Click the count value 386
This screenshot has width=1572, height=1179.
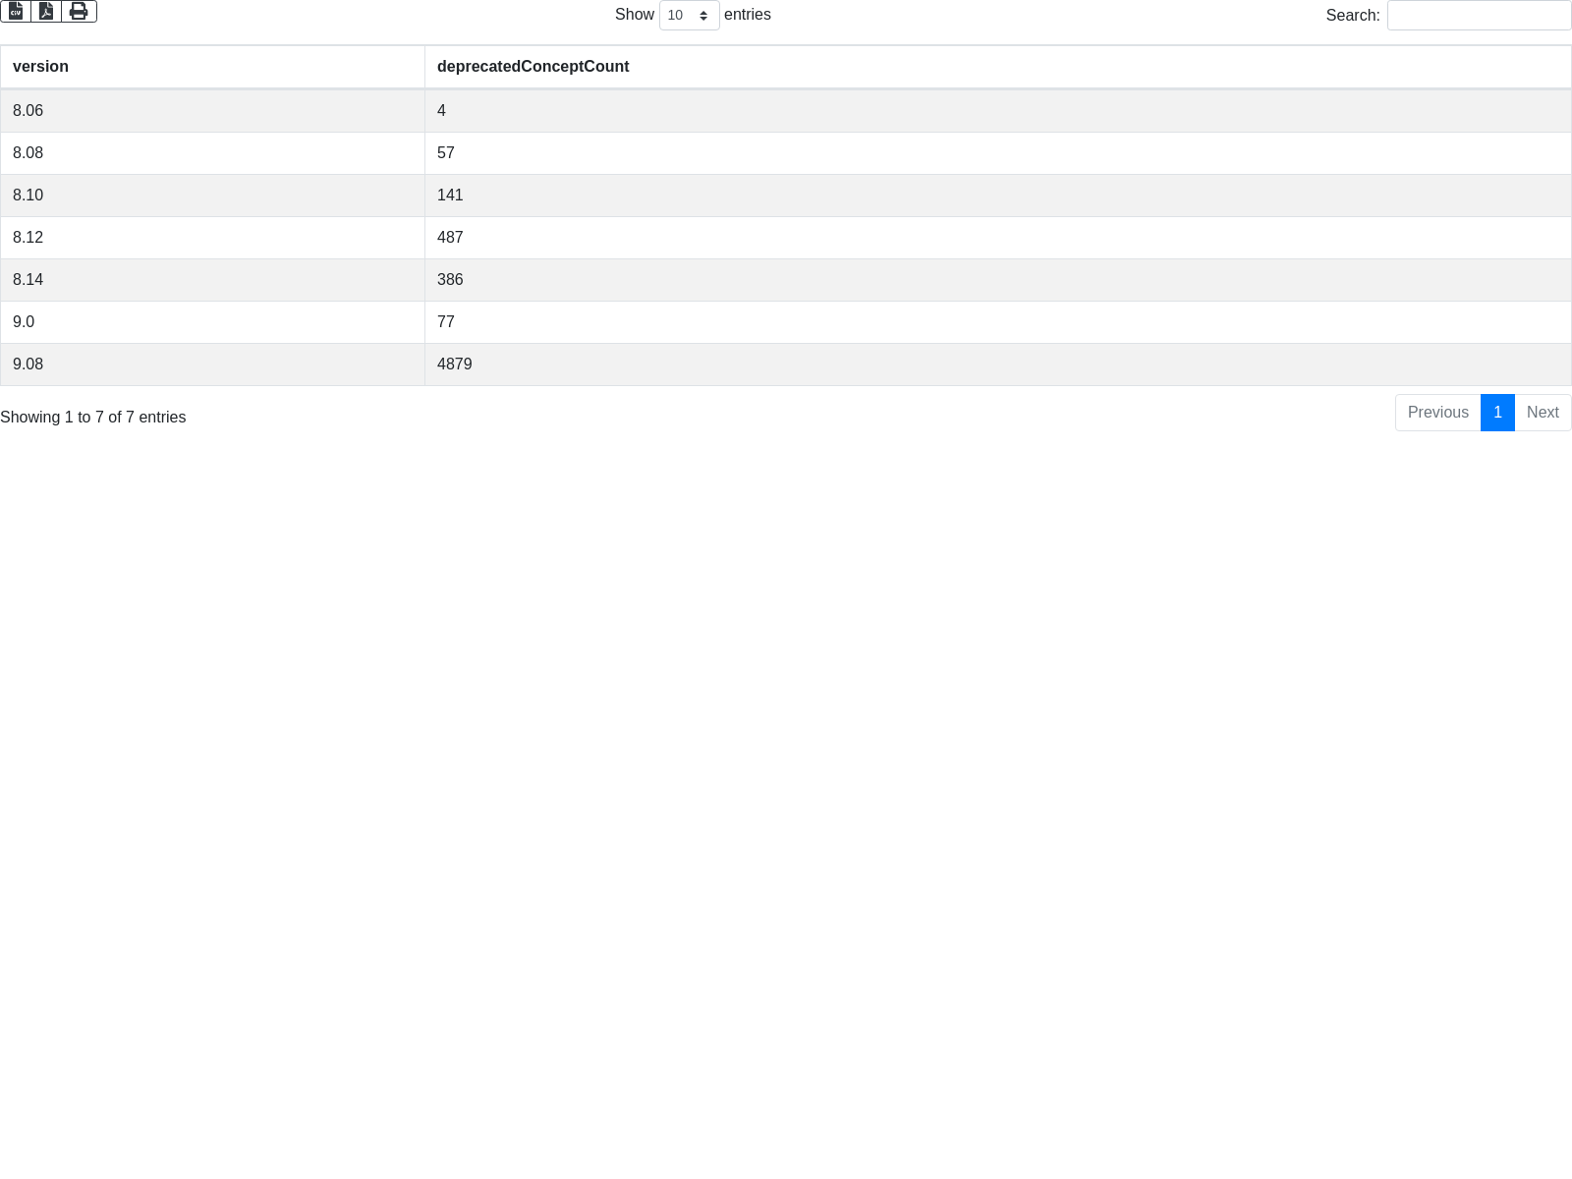(450, 280)
